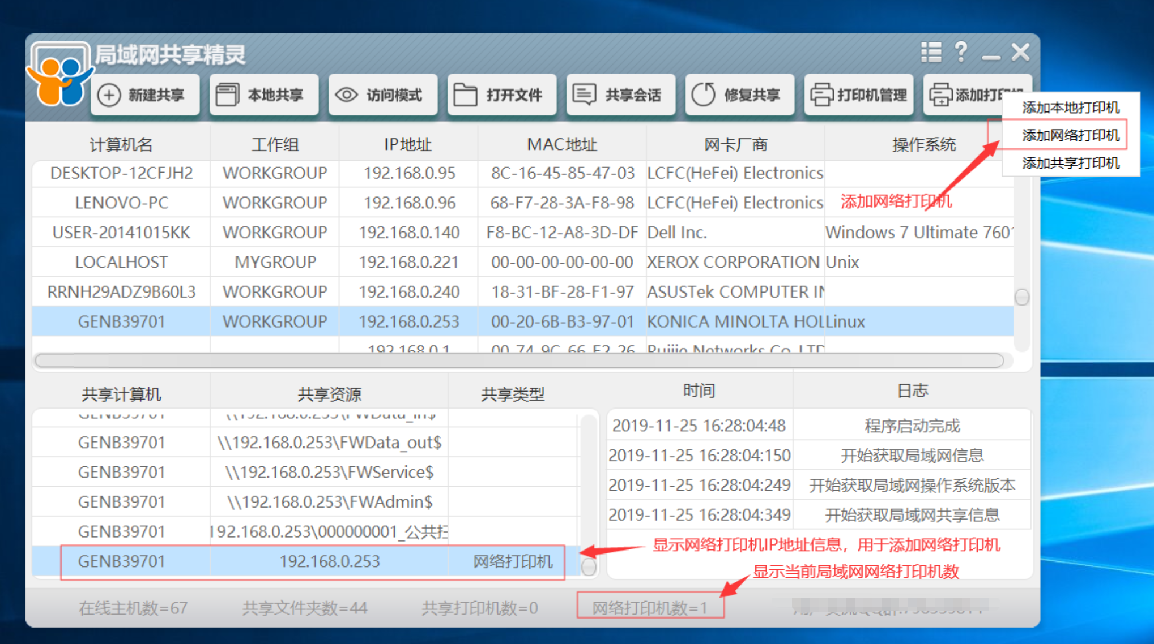Select computer row USER-20141015KK
Screen dimensions: 1154x644
tap(523, 233)
